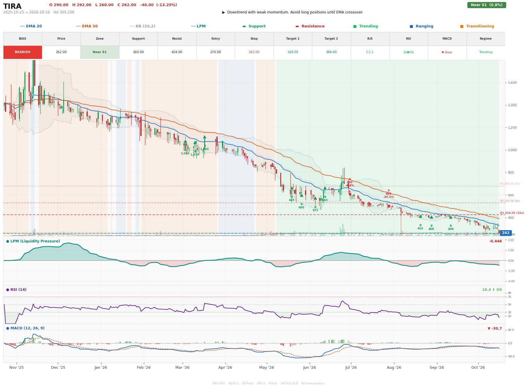This screenshot has height=388, width=527.
Task: Click the Stop value 243.00
Action: [x=254, y=52]
